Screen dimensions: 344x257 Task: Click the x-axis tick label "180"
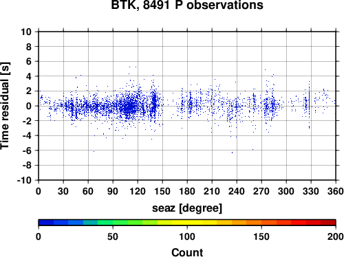click(x=187, y=191)
